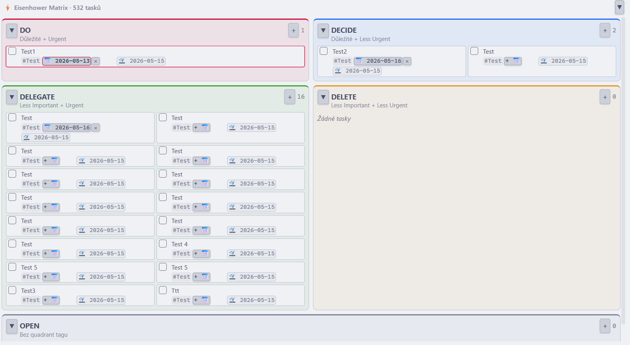The height and width of the screenshot is (345, 630).
Task: Select the Test 4 task title
Action: coord(179,244)
